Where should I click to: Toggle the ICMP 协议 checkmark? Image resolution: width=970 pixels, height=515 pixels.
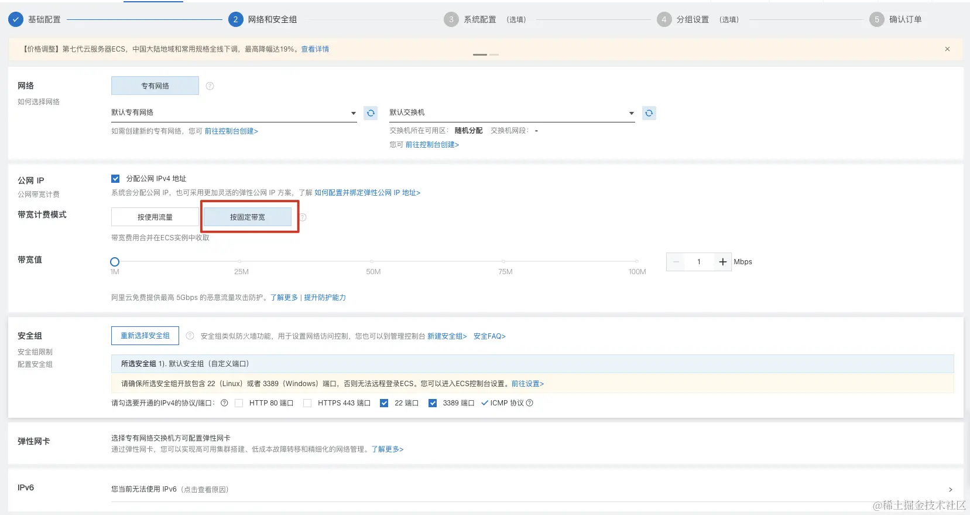pos(485,403)
